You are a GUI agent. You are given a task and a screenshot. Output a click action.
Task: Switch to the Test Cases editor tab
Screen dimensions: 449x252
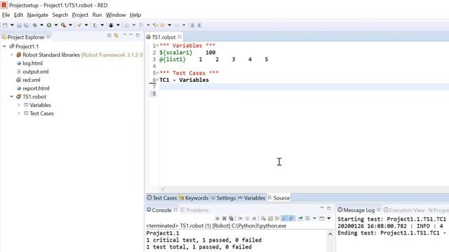click(x=162, y=197)
